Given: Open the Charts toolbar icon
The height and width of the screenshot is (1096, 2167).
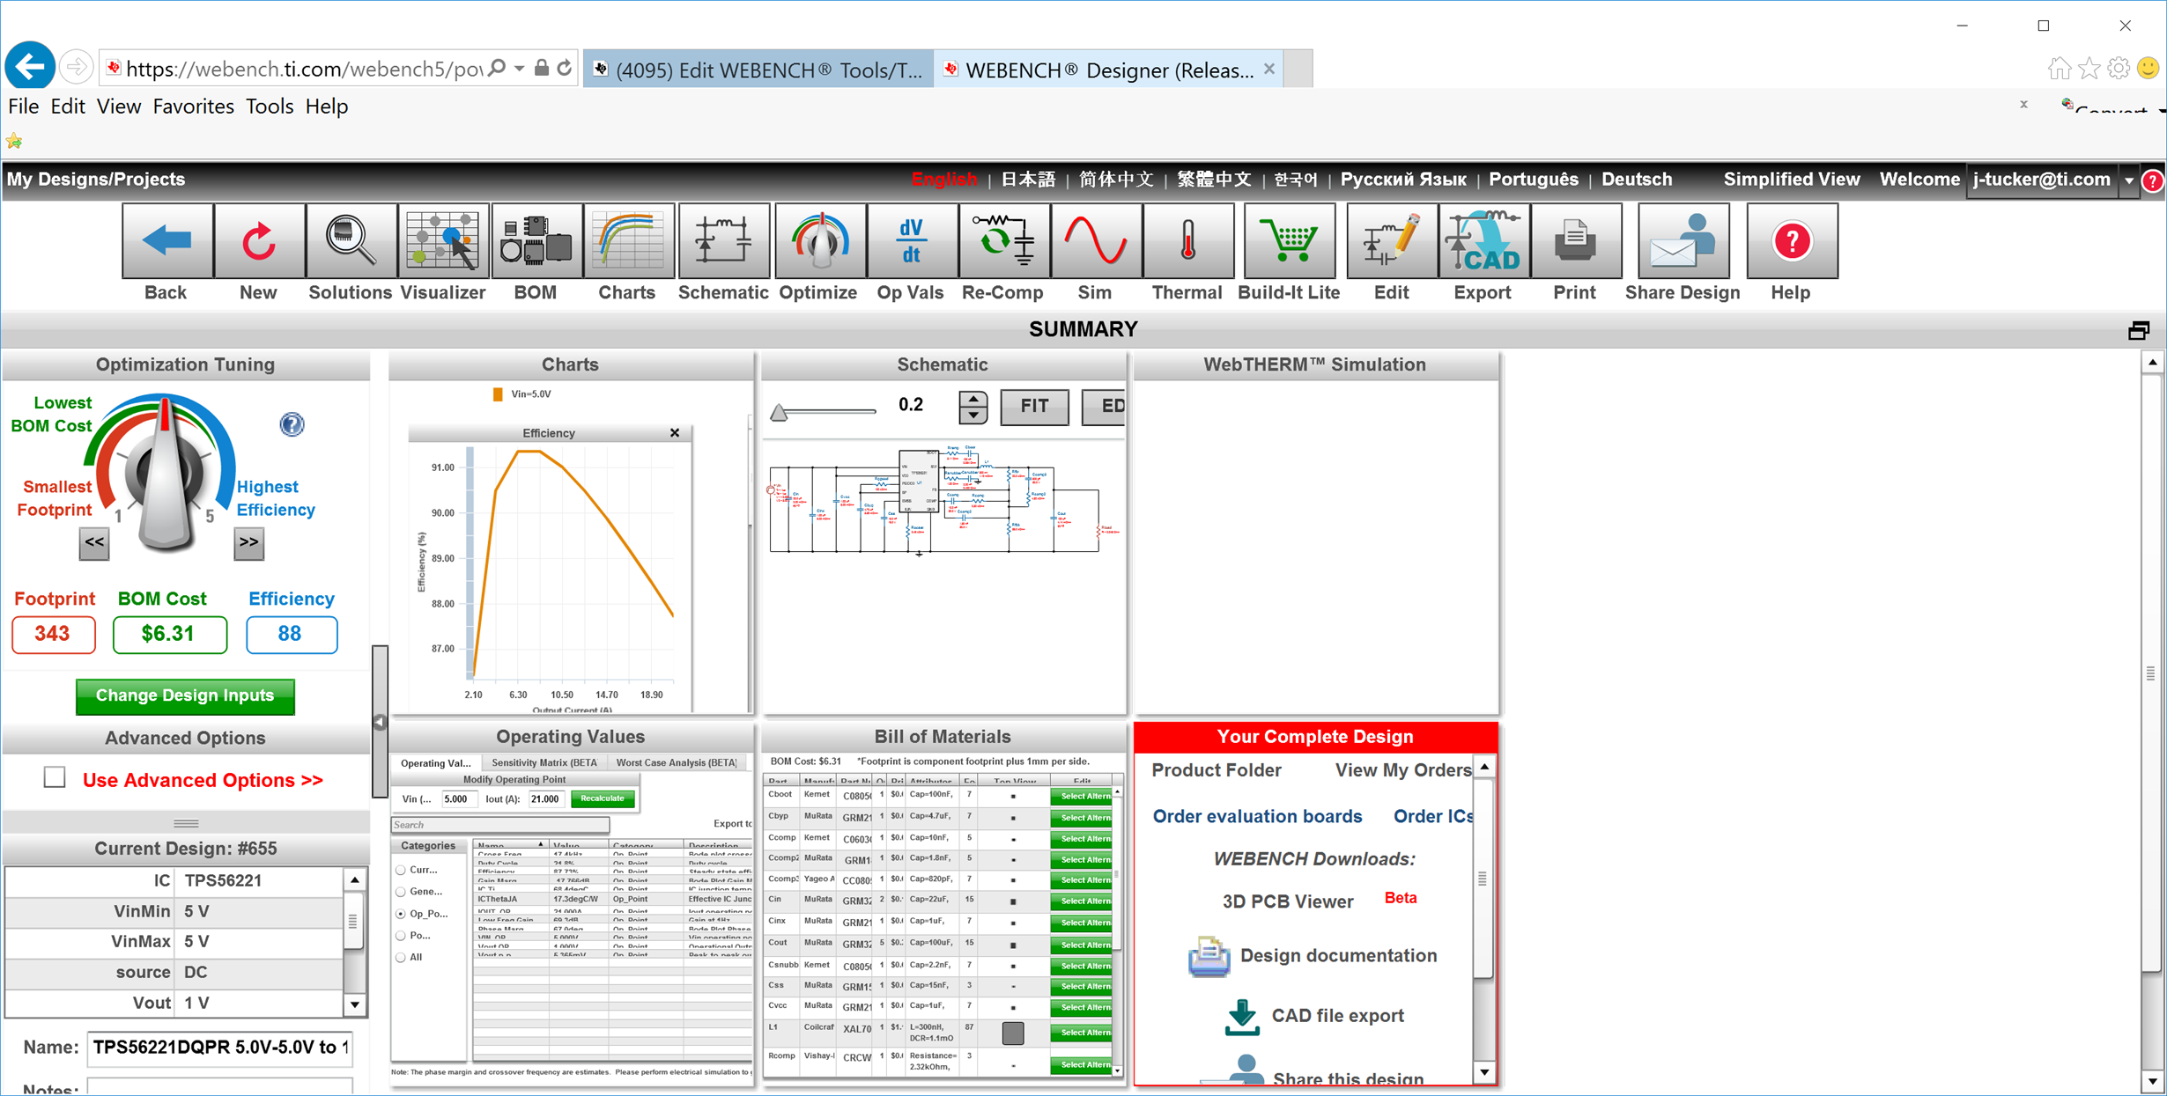Looking at the screenshot, I should pos(627,241).
